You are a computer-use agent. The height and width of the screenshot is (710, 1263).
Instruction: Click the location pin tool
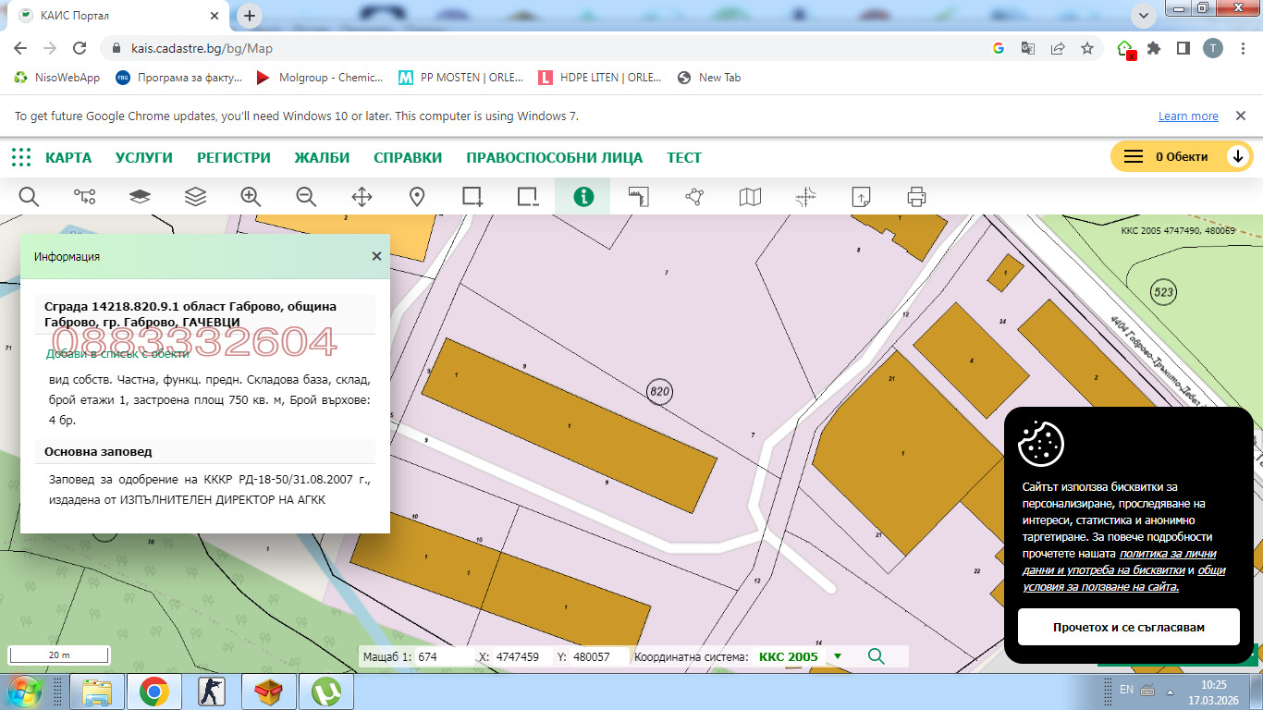(x=417, y=196)
